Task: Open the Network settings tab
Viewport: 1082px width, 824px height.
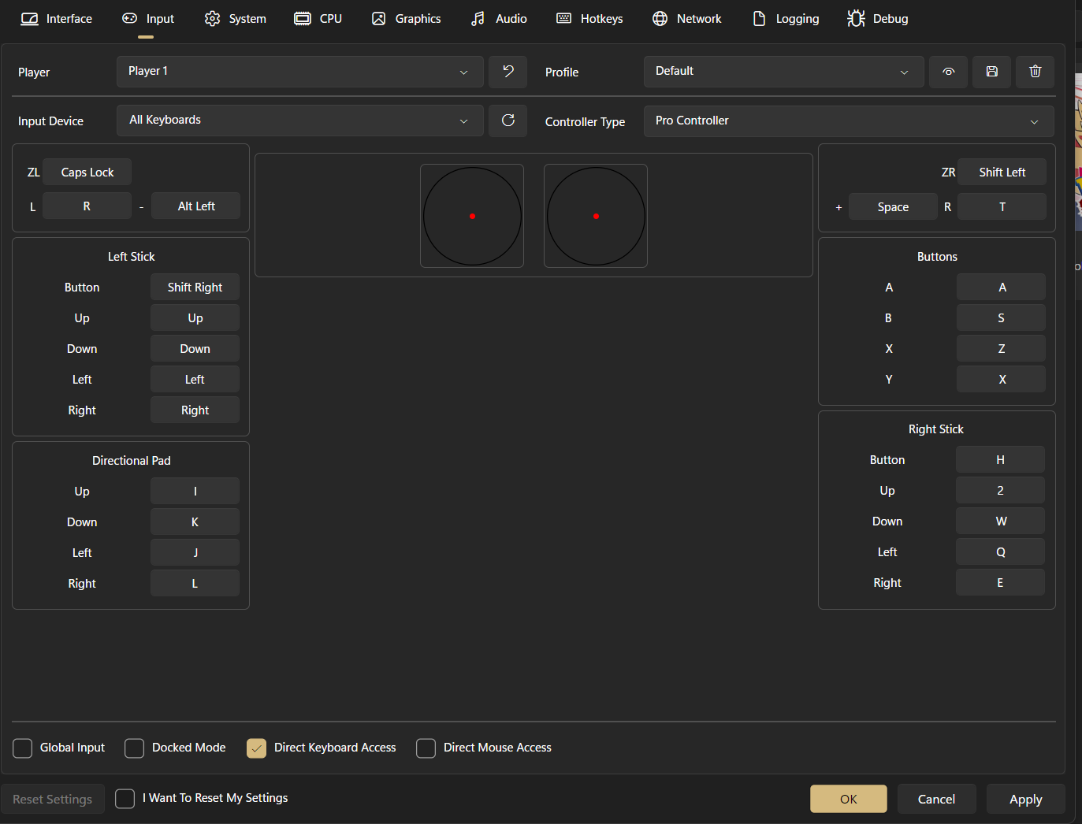Action: tap(687, 19)
